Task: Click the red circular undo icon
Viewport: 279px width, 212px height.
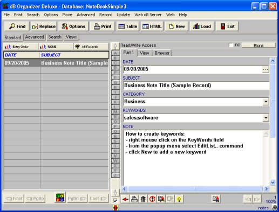Action: [152, 199]
